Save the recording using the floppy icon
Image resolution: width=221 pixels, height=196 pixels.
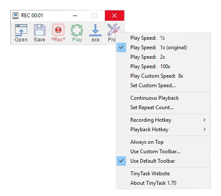click(39, 33)
